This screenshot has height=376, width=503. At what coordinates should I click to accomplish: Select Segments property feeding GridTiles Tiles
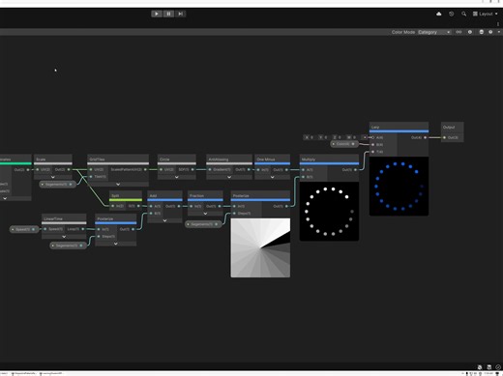point(57,185)
